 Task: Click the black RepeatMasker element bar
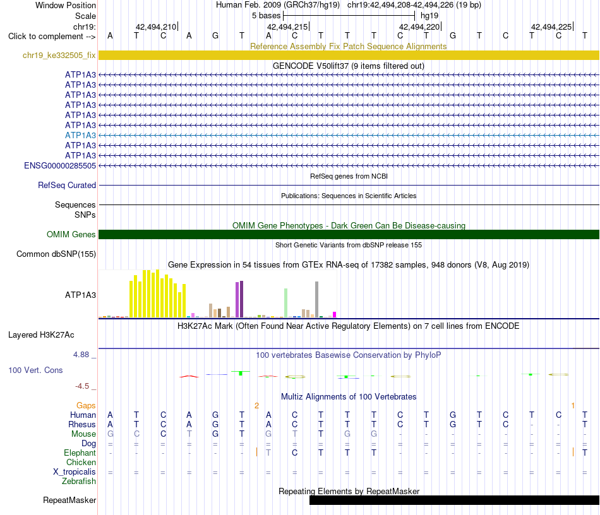point(454,500)
